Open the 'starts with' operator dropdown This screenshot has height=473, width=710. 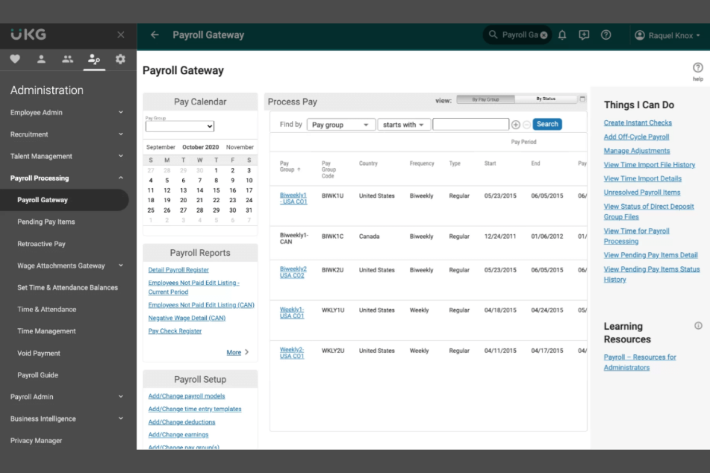click(403, 125)
